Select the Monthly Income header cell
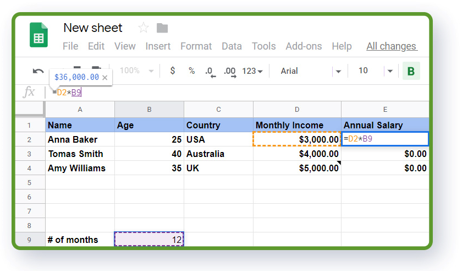The image size is (468, 271). tap(297, 125)
